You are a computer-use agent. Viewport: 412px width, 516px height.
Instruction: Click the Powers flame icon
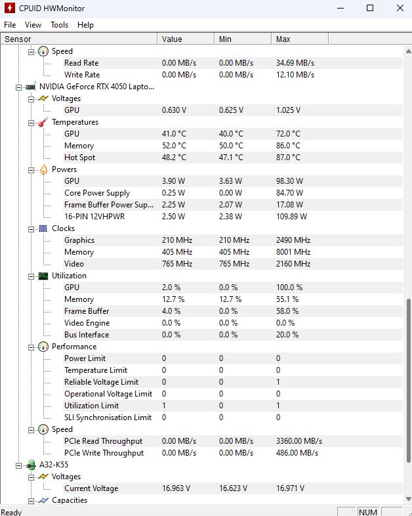(x=43, y=169)
